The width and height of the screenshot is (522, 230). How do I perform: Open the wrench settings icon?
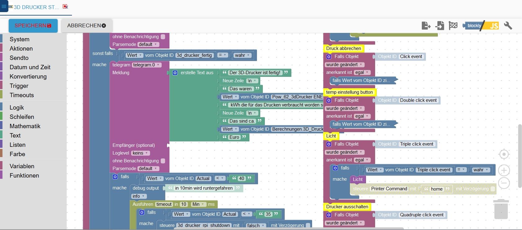pos(508,25)
